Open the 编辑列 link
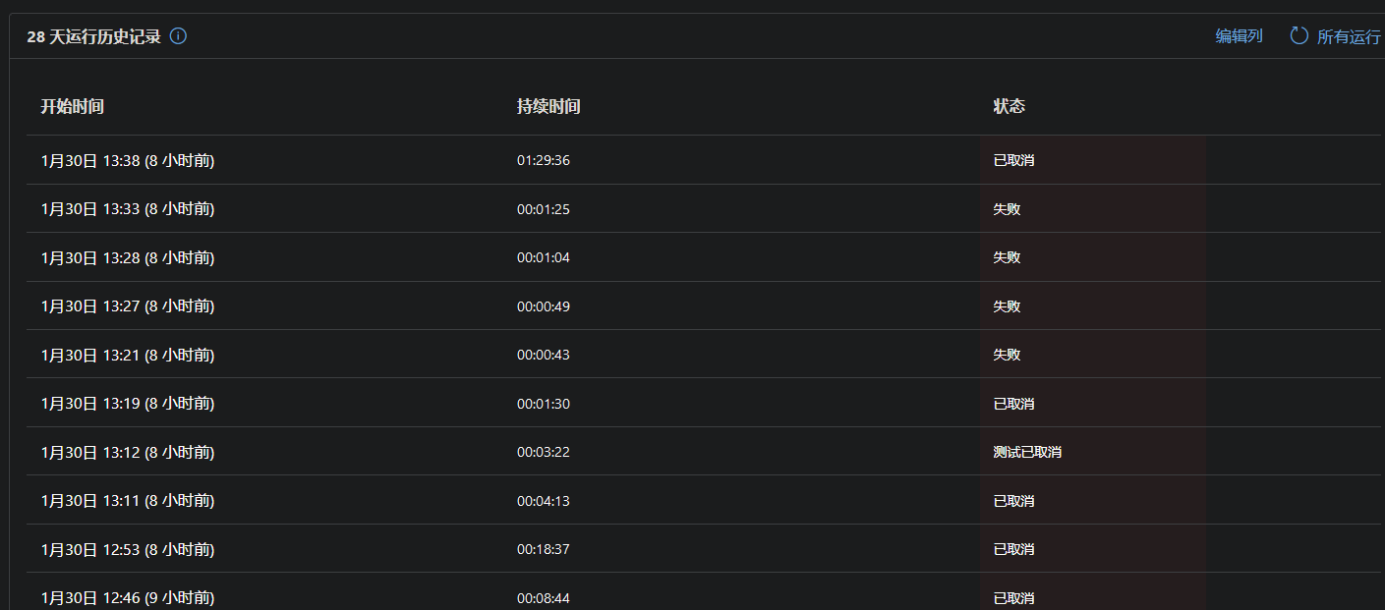Viewport: 1385px width, 610px height. (x=1239, y=36)
